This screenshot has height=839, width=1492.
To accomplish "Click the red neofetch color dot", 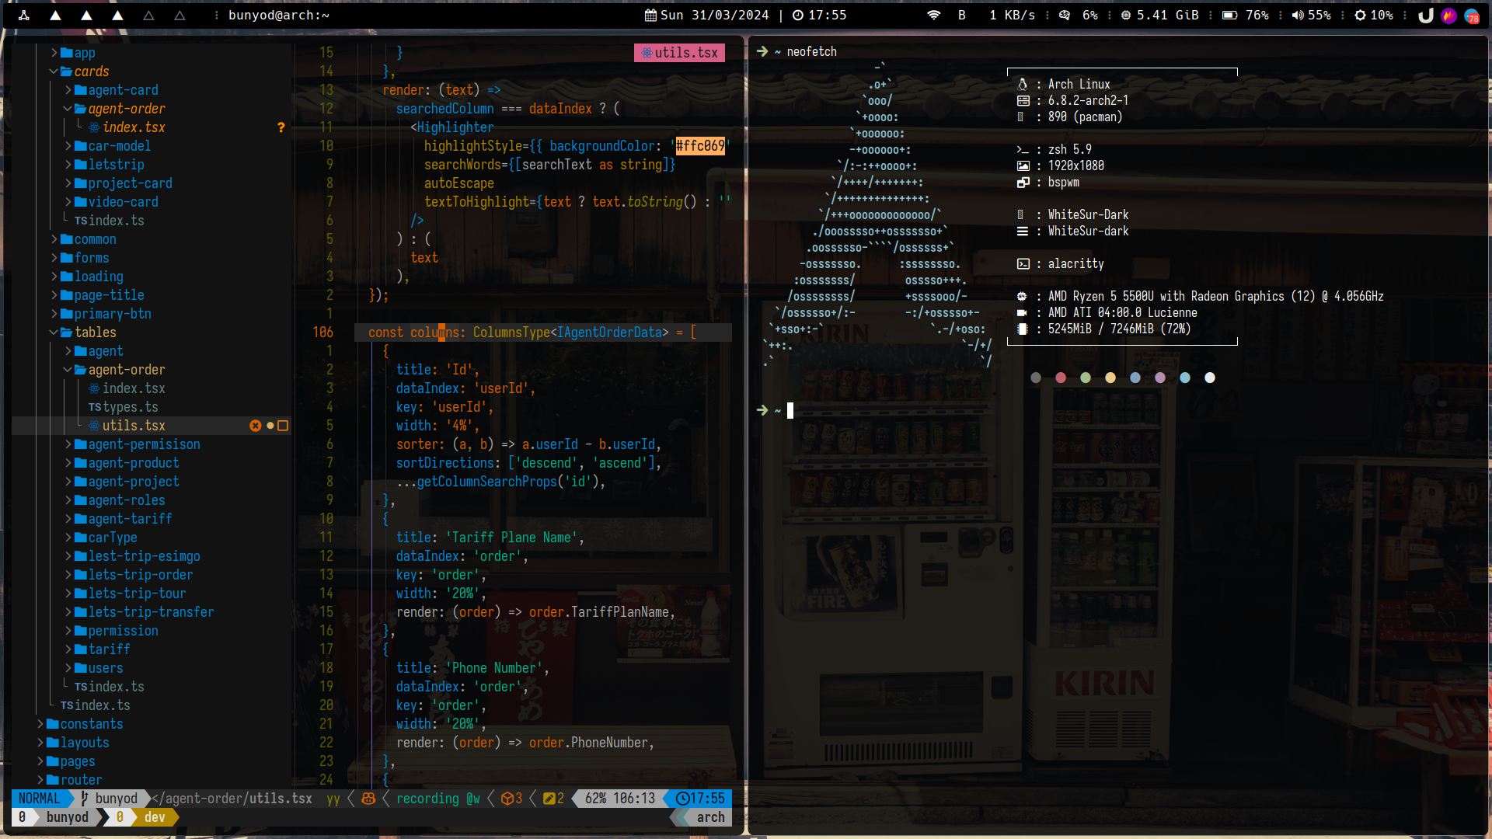I will [x=1061, y=378].
